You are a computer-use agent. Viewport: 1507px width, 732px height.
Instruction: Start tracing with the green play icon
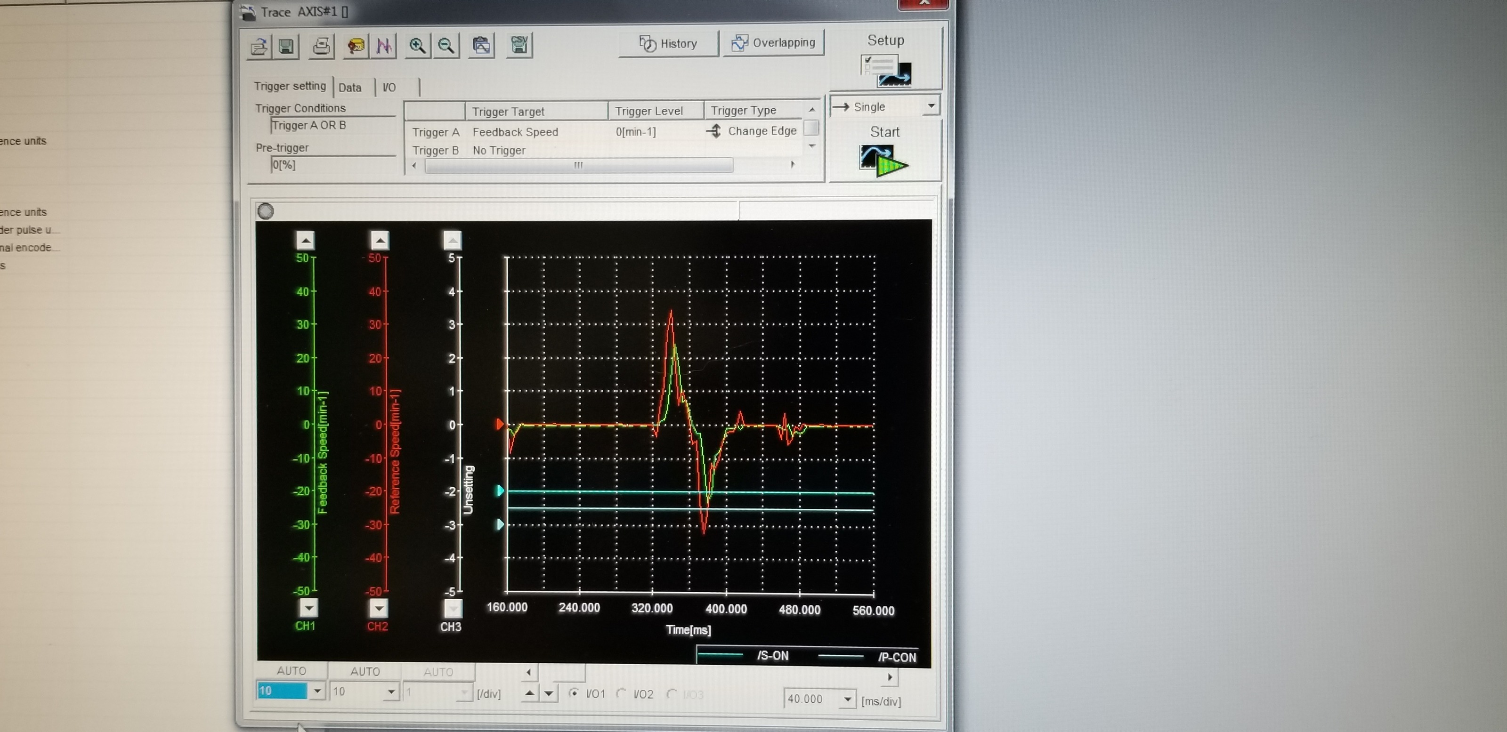(x=883, y=161)
